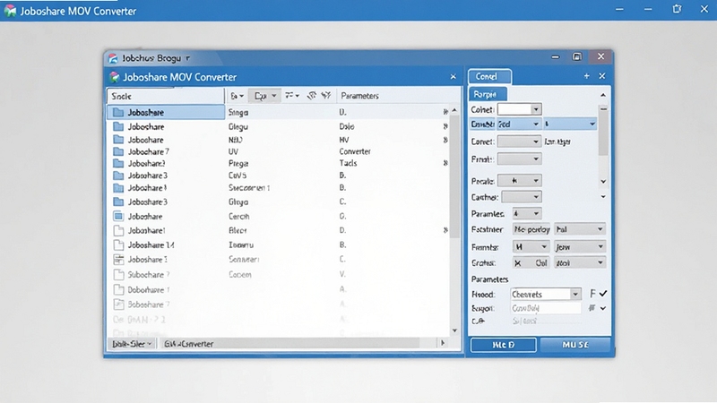This screenshot has width=717, height=403.
Task: Click the MU SE button
Action: [x=574, y=345]
